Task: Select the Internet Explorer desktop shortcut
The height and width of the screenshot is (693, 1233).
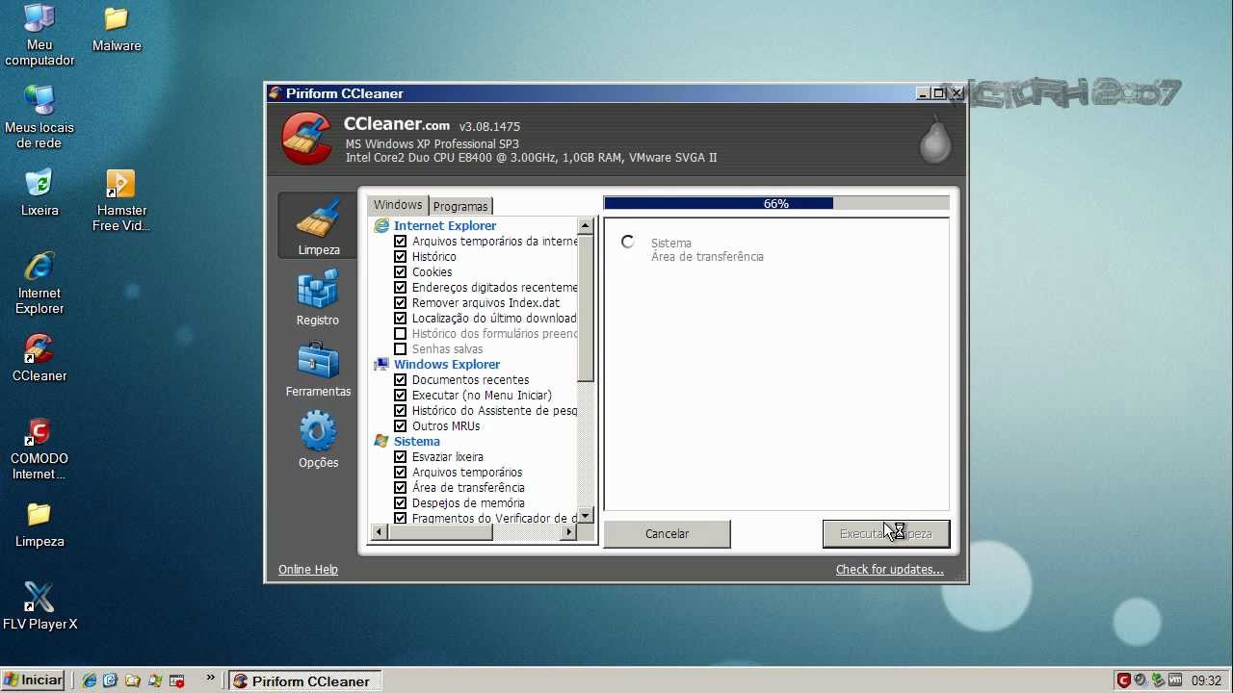Action: click(39, 283)
